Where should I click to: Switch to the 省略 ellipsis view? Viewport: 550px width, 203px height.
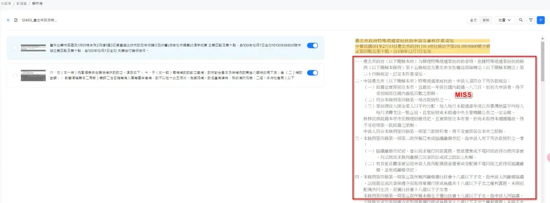(x=486, y=20)
